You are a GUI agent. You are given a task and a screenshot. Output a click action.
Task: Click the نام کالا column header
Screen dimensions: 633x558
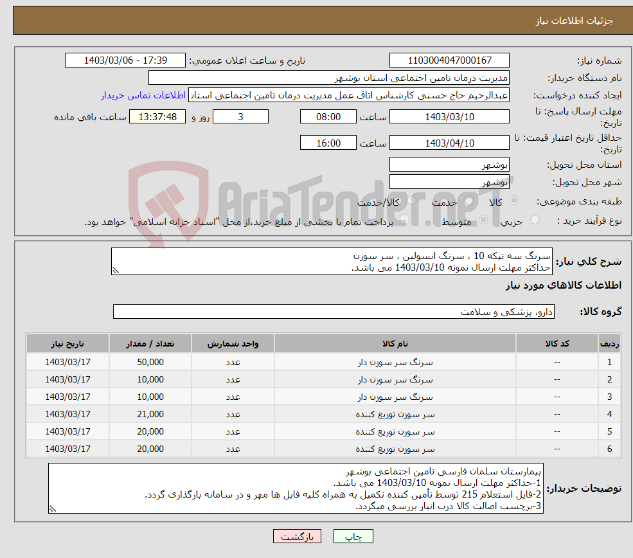tap(395, 343)
